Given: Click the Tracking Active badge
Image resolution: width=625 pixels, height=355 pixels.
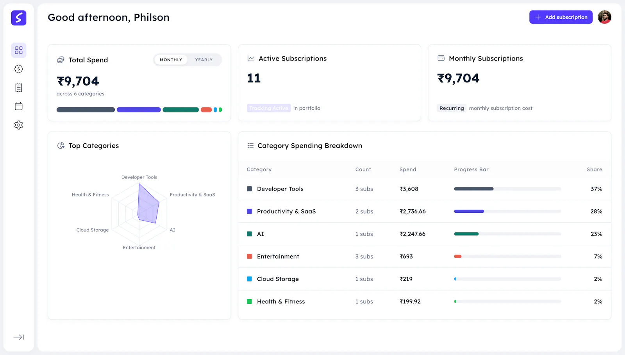Looking at the screenshot, I should [269, 108].
